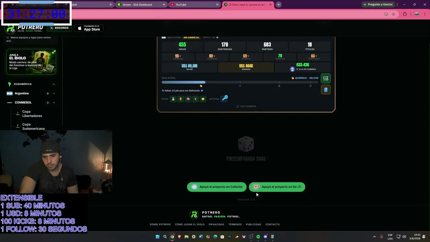Viewport: 430px width, 242px height.
Task: Open Microsoft Word from the taskbar
Action: [201, 237]
